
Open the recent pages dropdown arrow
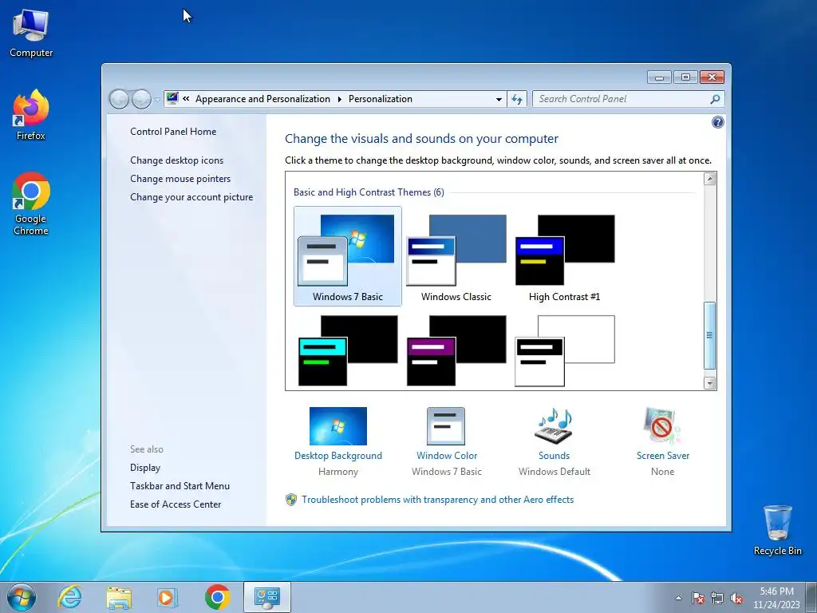(157, 99)
